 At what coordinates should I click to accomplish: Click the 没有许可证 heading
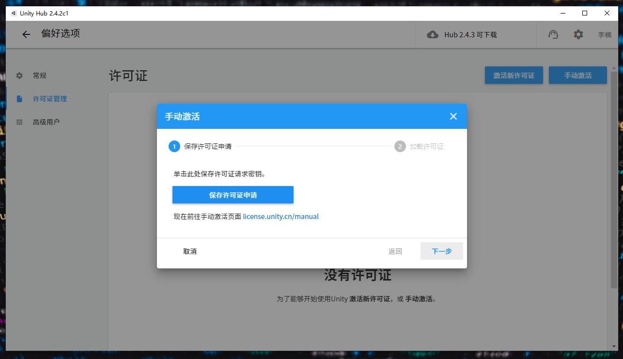pyautogui.click(x=358, y=275)
